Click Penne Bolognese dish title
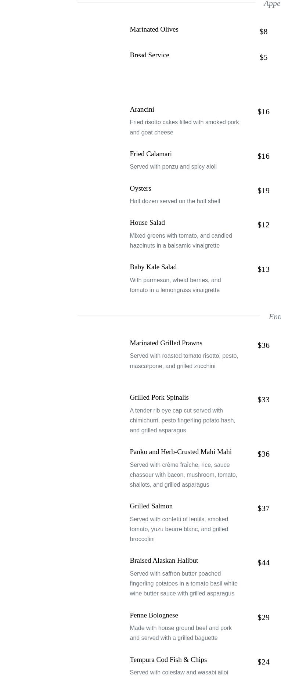The image size is (281, 688). [x=154, y=615]
